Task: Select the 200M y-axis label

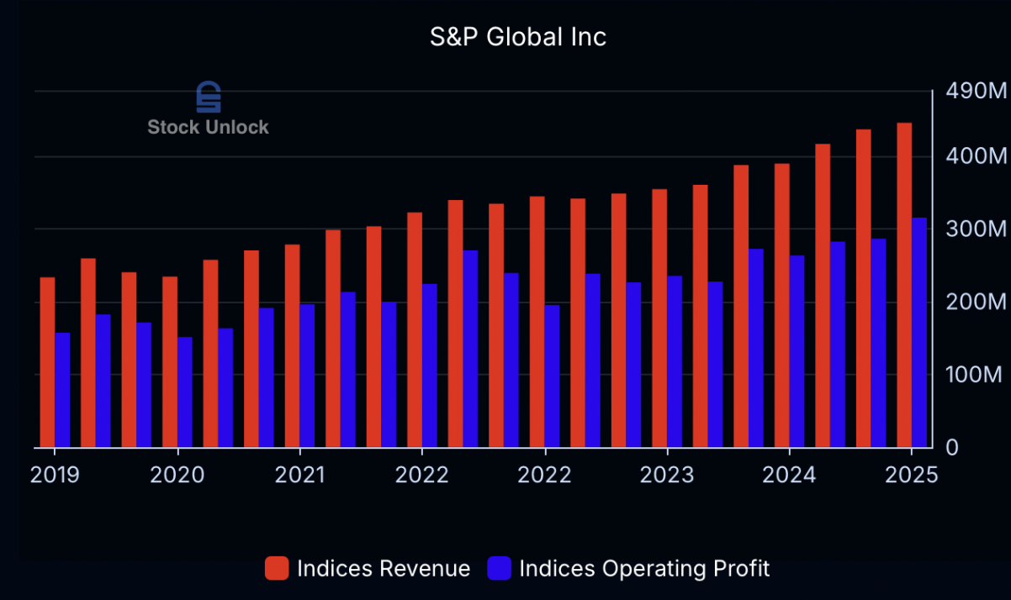Action: click(976, 303)
